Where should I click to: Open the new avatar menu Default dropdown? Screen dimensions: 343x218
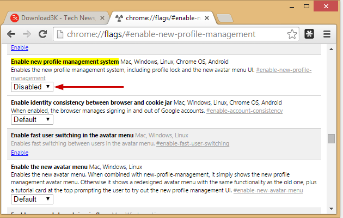32,199
